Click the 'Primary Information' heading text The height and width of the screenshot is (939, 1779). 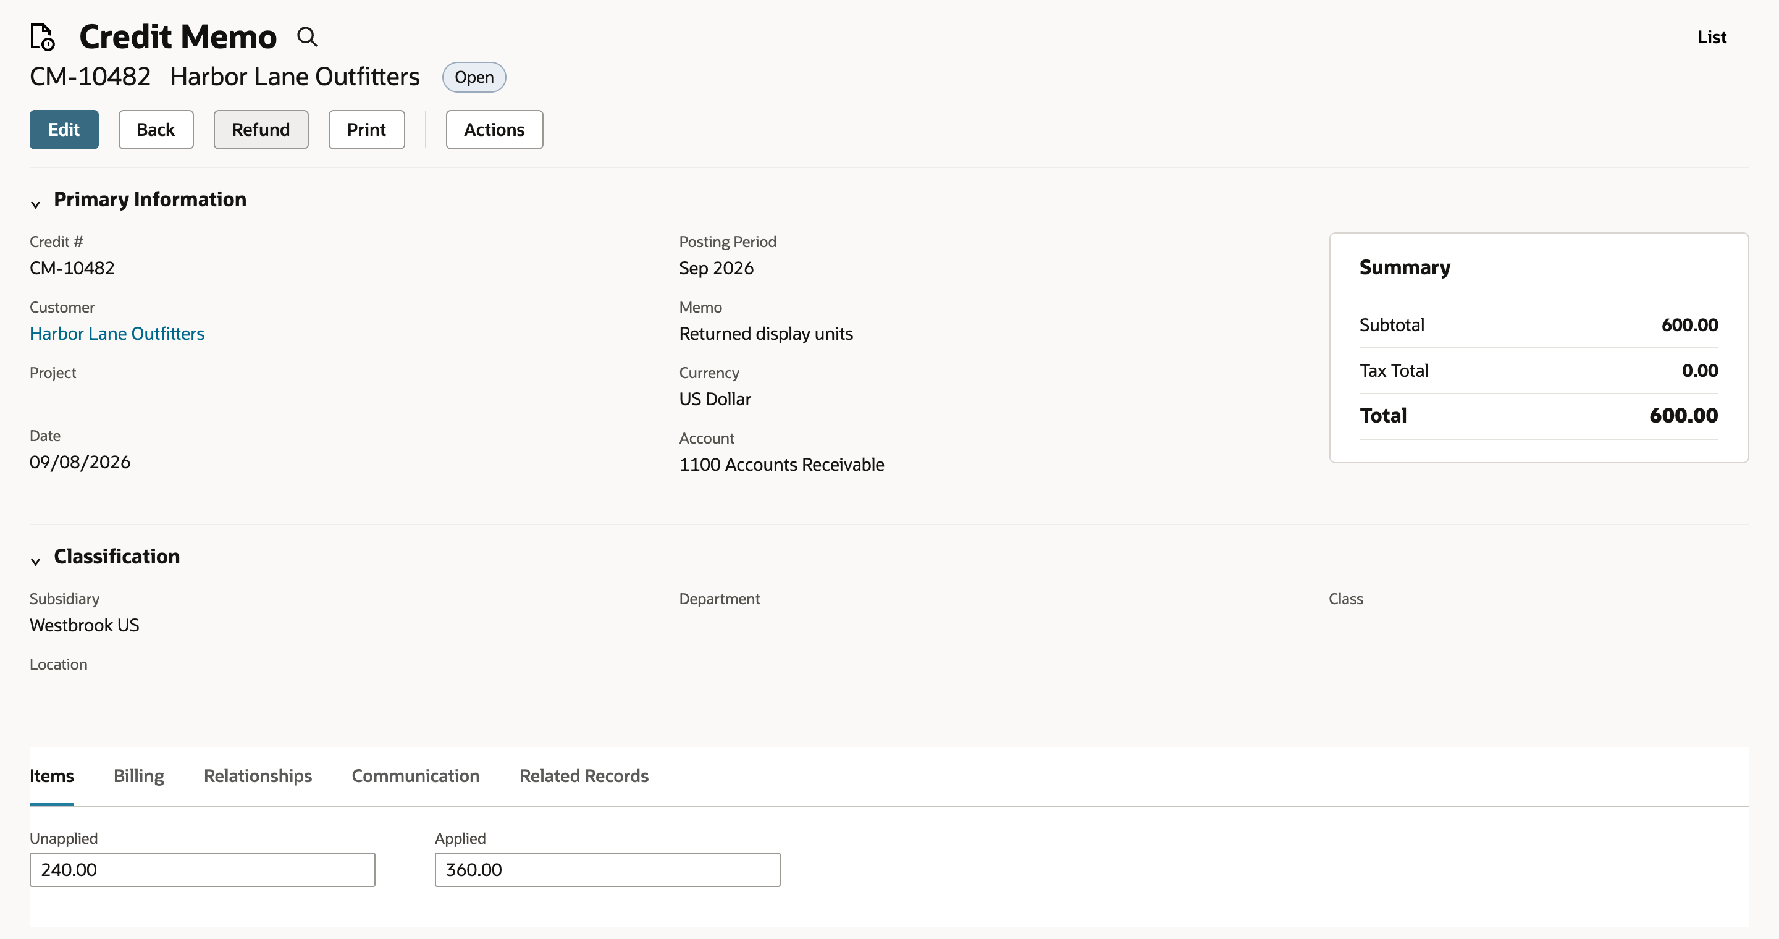(150, 200)
